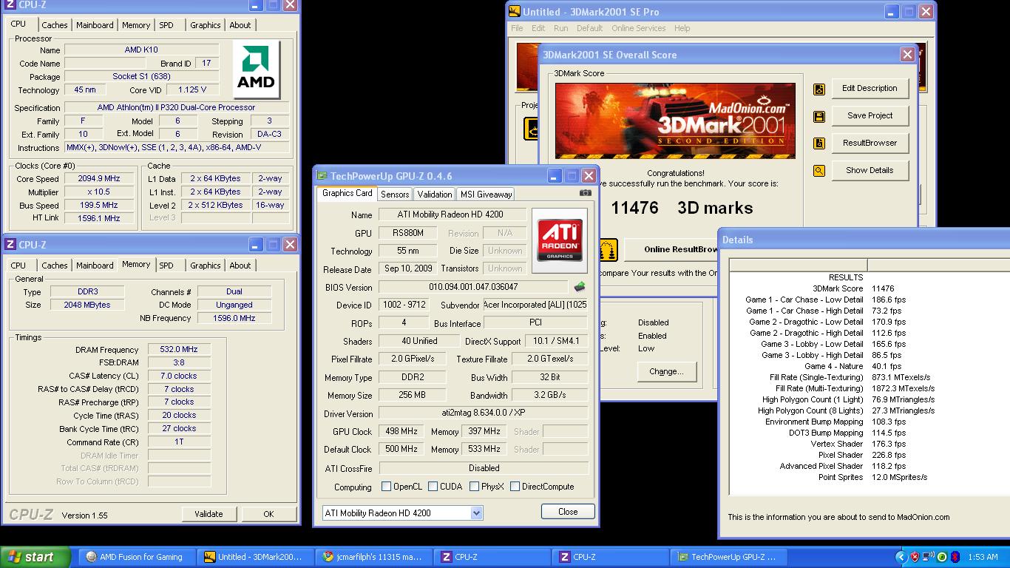Viewport: 1010px width, 568px height.
Task: Enable the CUDA checkbox
Action: 433,487
